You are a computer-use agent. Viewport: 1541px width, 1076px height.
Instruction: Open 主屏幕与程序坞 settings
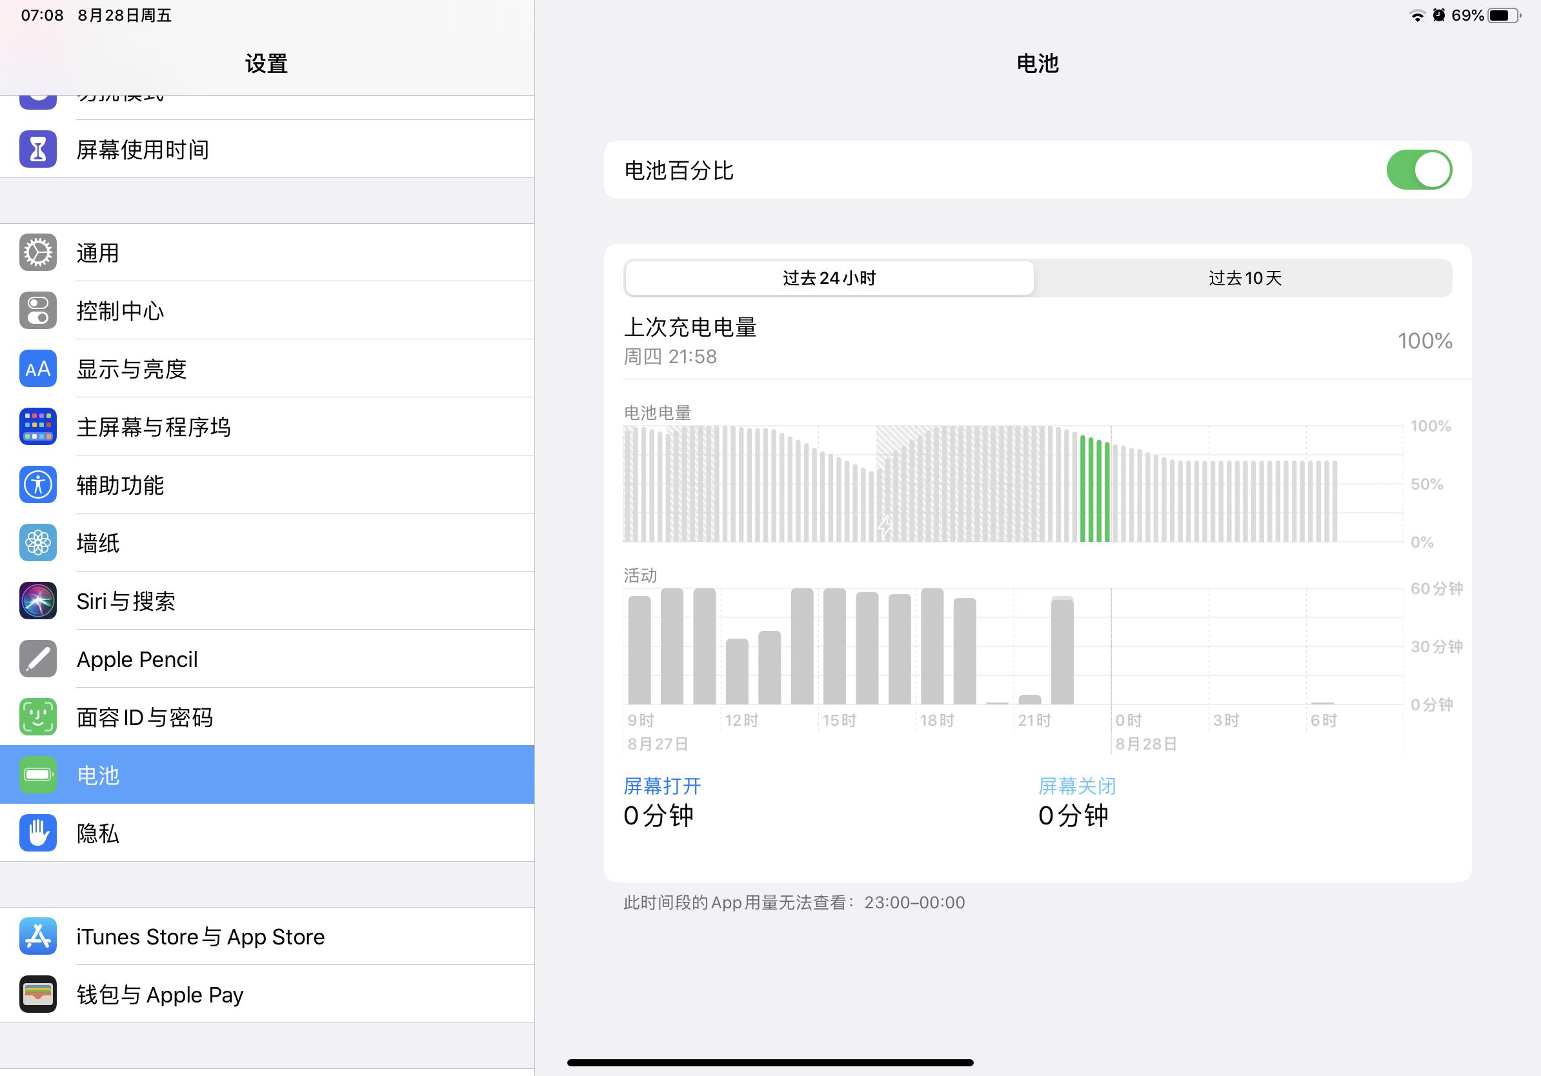(x=153, y=426)
